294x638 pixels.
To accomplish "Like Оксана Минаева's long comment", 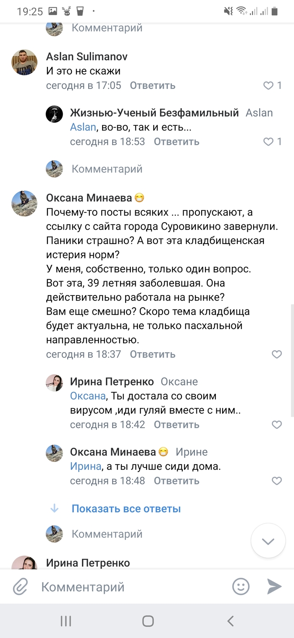I will pos(277,354).
